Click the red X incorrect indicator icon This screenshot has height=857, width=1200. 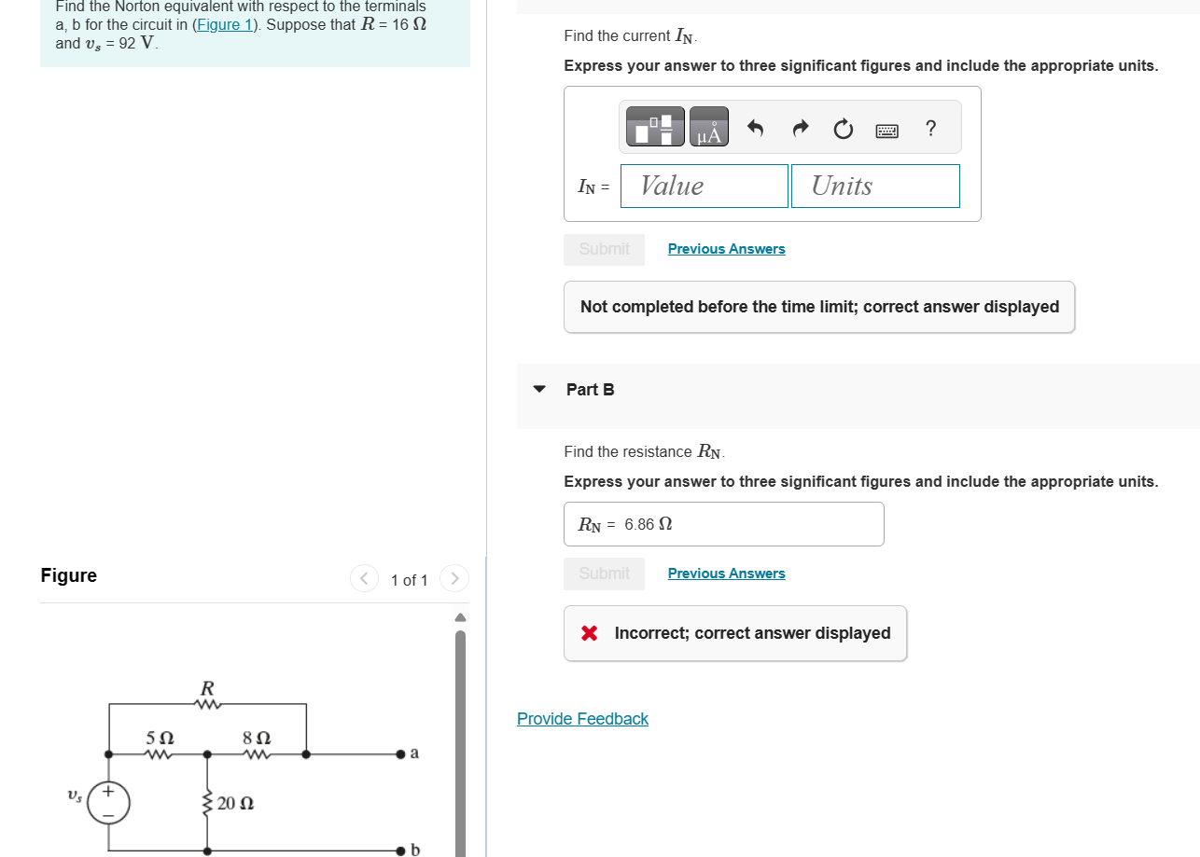point(588,632)
